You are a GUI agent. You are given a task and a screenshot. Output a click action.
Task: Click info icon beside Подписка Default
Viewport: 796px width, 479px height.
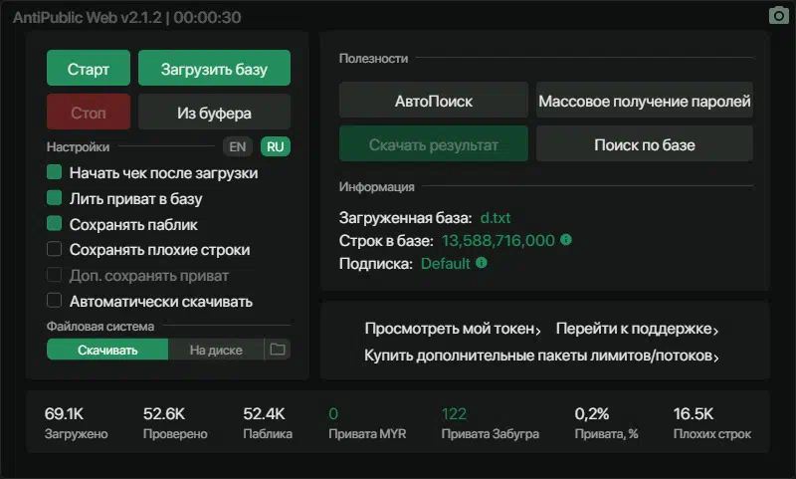point(482,263)
